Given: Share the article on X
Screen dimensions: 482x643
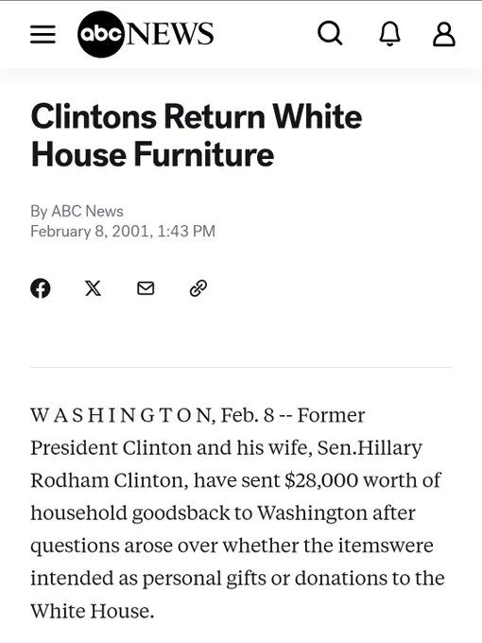Looking at the screenshot, I should coord(93,288).
